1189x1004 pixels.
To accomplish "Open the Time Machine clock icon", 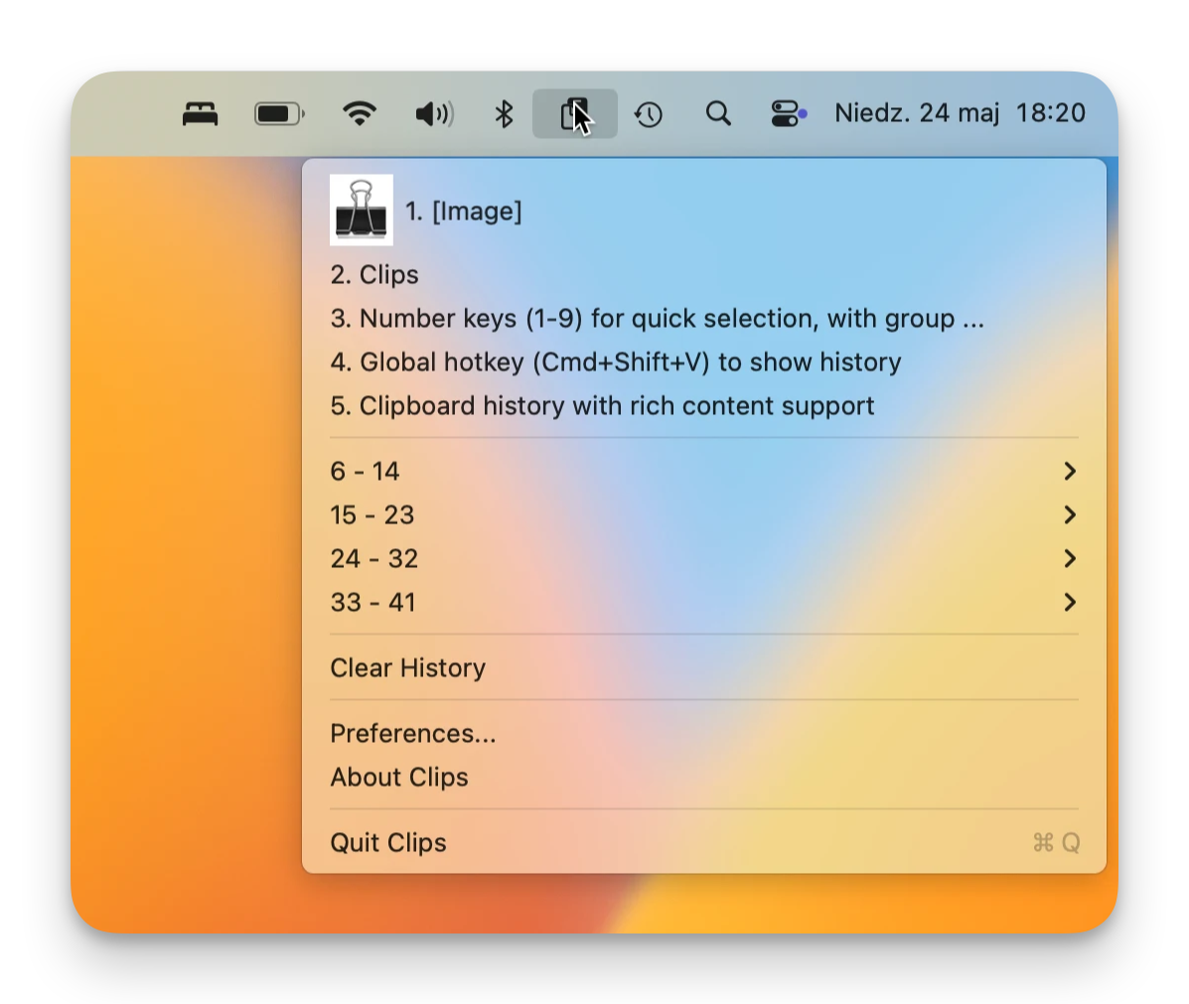I will point(649,114).
